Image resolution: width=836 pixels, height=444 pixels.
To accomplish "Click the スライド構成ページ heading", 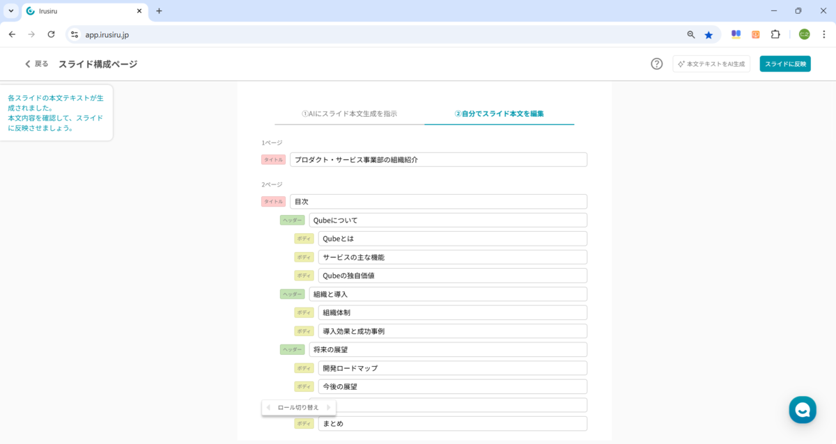I will click(x=98, y=64).
